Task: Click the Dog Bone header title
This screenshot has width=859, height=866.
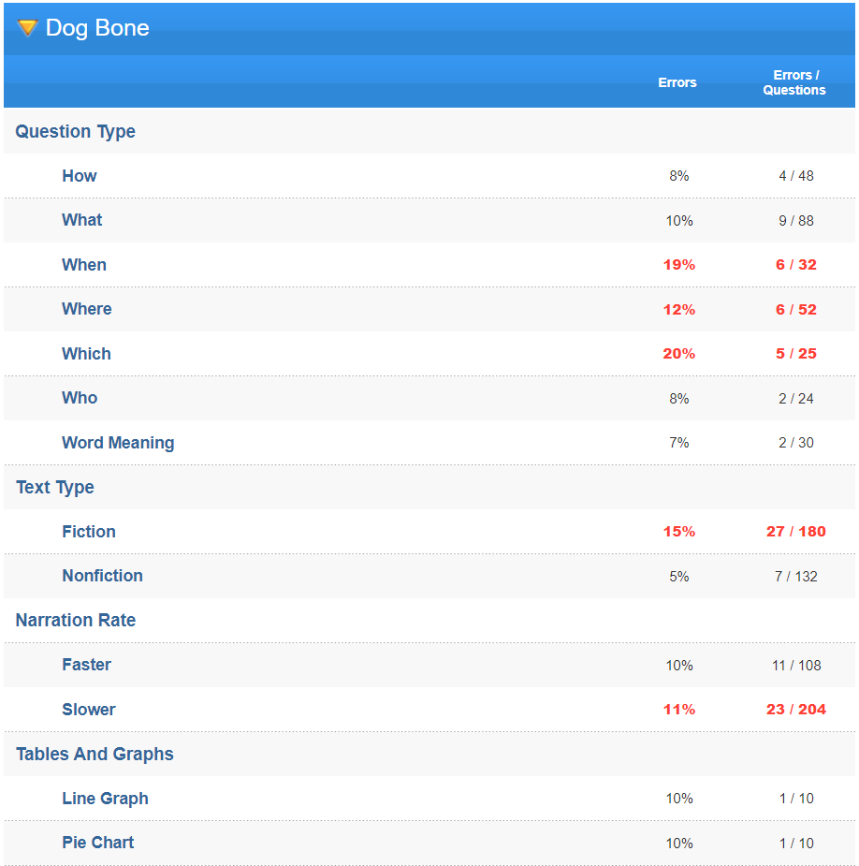Action: click(97, 28)
